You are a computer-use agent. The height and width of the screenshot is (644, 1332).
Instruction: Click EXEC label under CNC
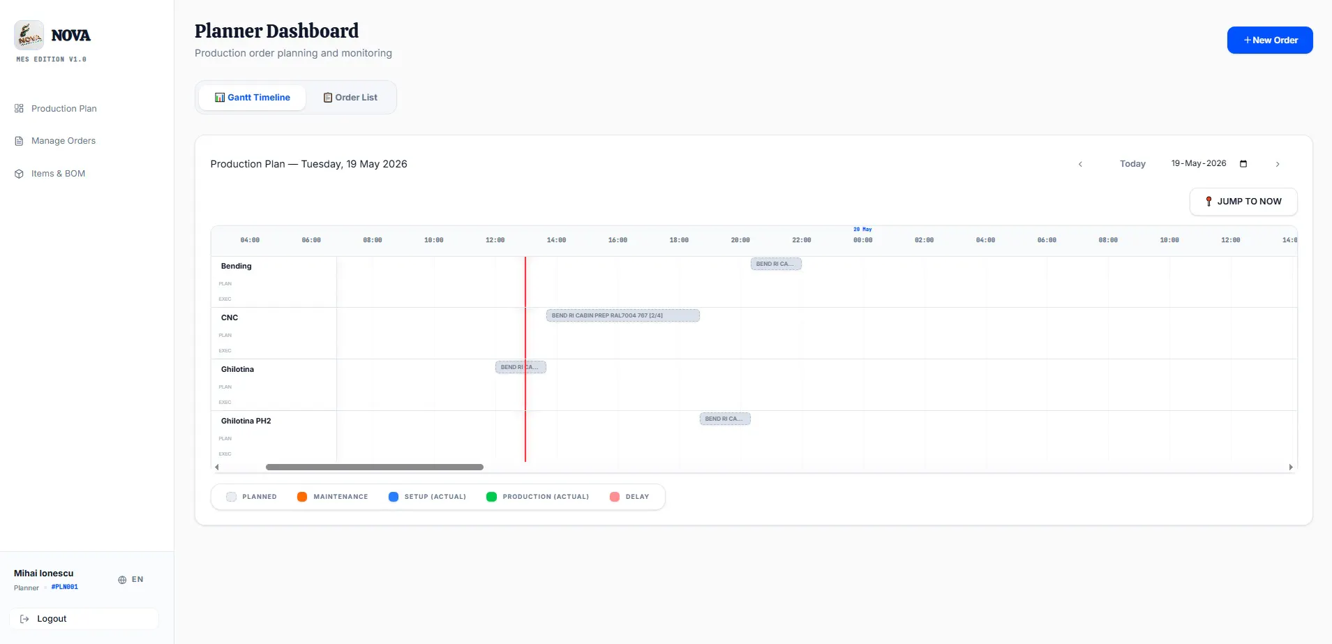click(225, 351)
